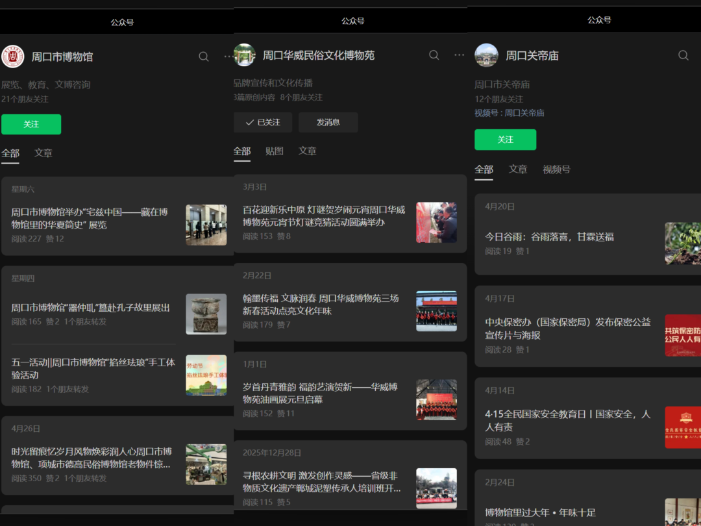Open search in 周口市博物馆 account
Viewport: 701px width, 526px height.
pyautogui.click(x=203, y=56)
